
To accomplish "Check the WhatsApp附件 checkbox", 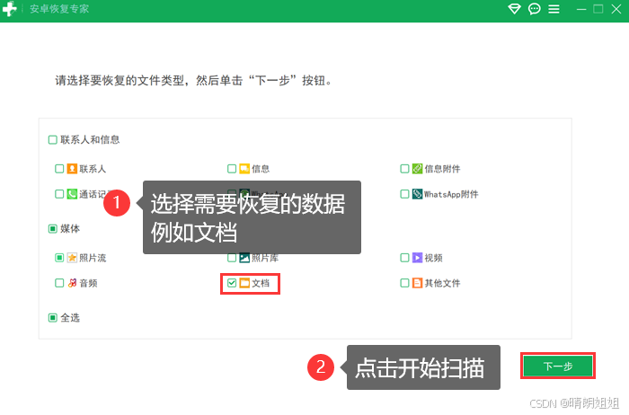I will click(404, 194).
